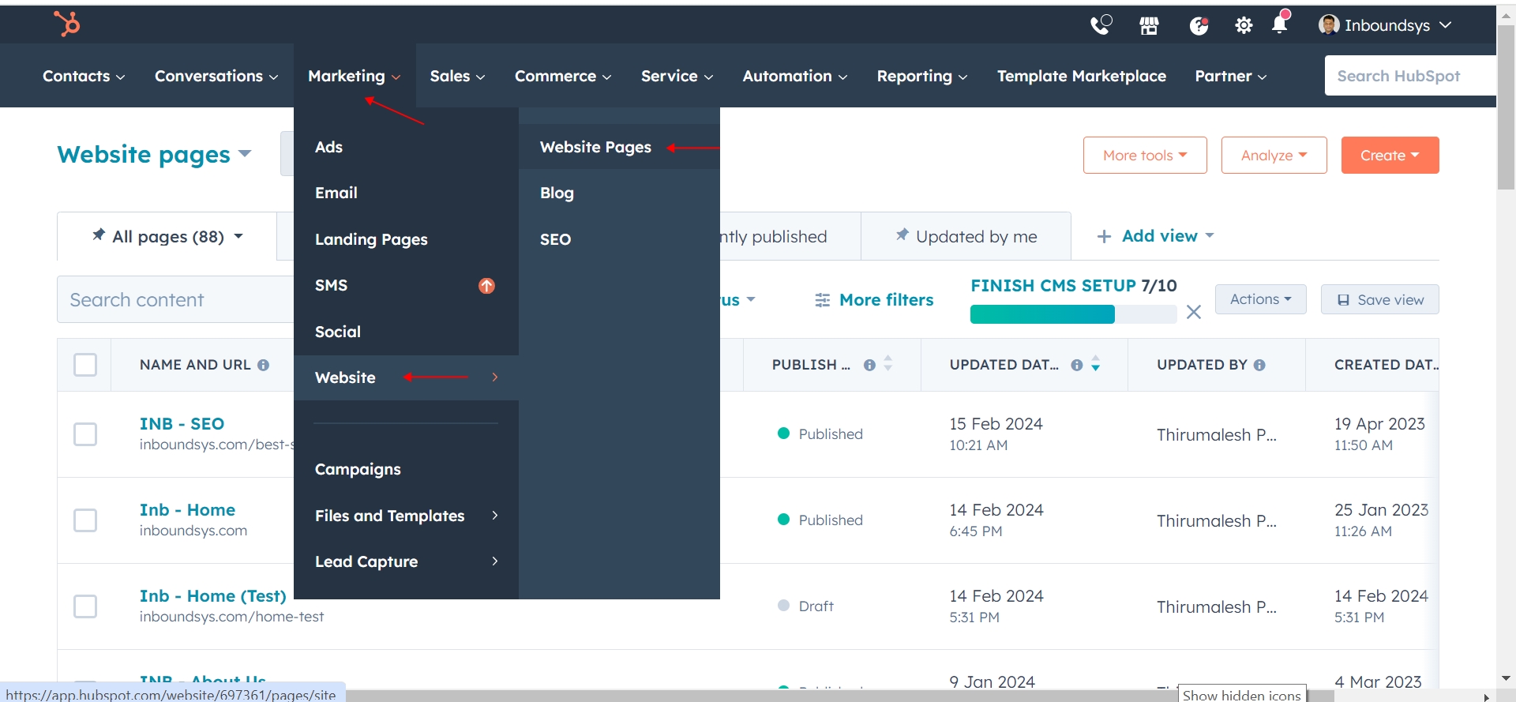The width and height of the screenshot is (1516, 702).
Task: Click info icon next to PUBLISH column
Action: tap(869, 365)
